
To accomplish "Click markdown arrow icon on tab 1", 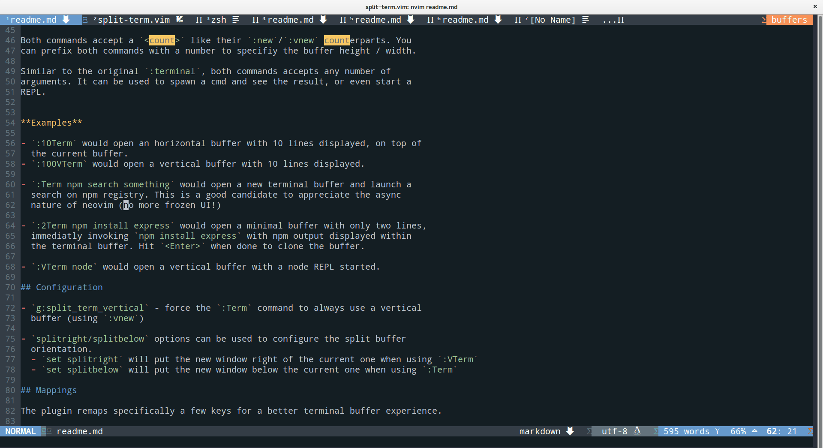I will [66, 20].
